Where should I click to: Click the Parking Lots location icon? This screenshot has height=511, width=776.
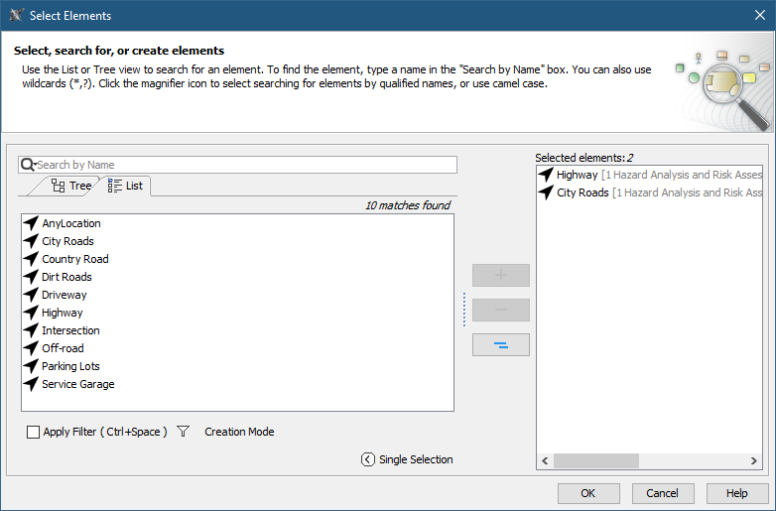click(31, 366)
